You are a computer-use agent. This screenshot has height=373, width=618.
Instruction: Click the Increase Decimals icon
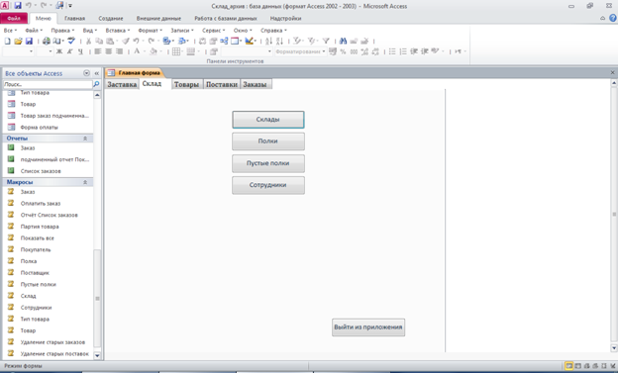tap(364, 51)
